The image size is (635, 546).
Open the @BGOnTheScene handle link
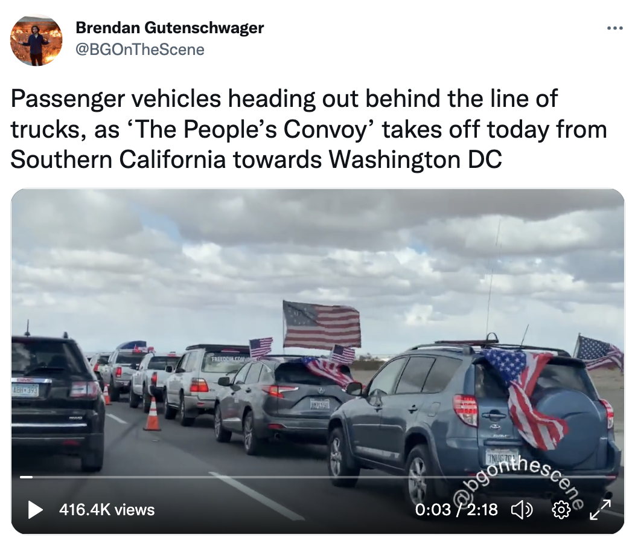click(140, 50)
